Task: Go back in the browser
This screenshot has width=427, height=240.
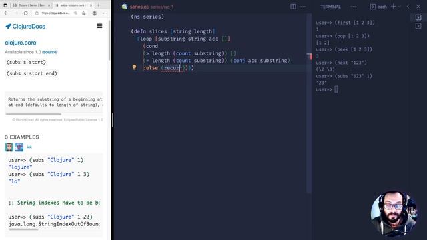Action: 6,13
